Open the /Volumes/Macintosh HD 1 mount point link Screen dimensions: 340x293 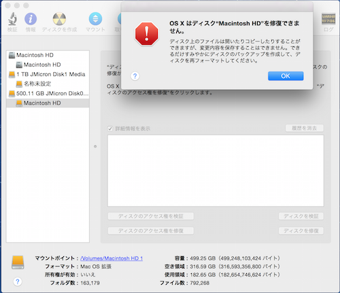click(x=112, y=258)
